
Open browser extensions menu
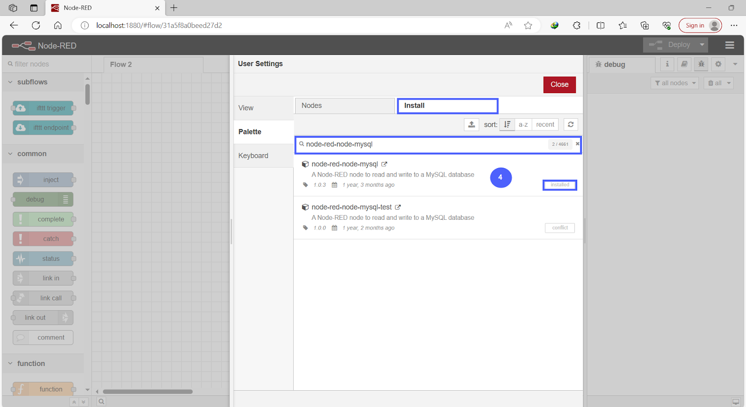[x=577, y=25]
